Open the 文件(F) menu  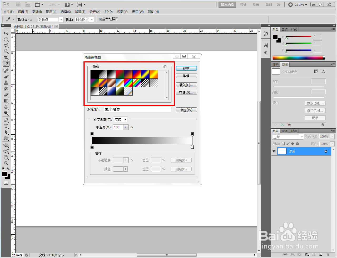[8, 12]
